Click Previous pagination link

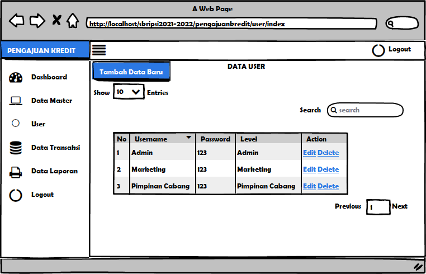348,206
